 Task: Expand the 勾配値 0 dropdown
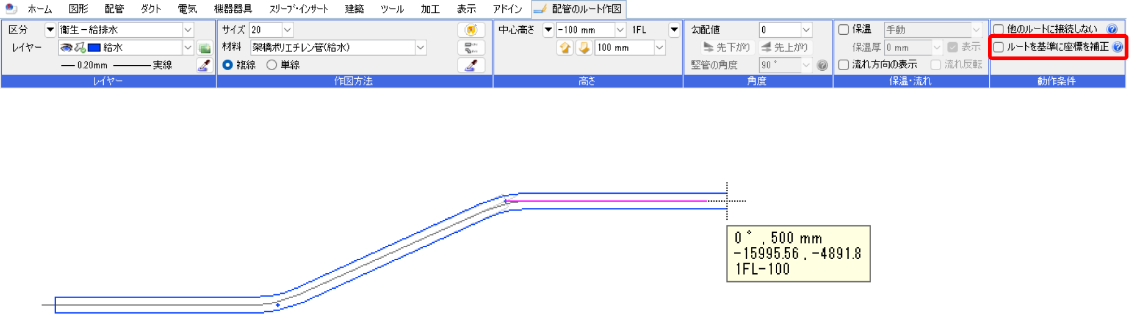(x=806, y=29)
